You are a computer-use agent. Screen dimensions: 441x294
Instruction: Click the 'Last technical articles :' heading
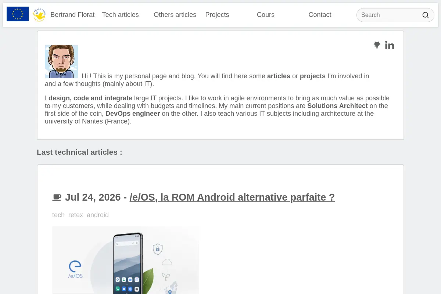tap(79, 152)
